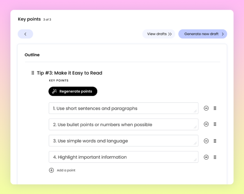Grab the drag handle for point 4
The width and height of the screenshot is (244, 194).
(x=215, y=157)
